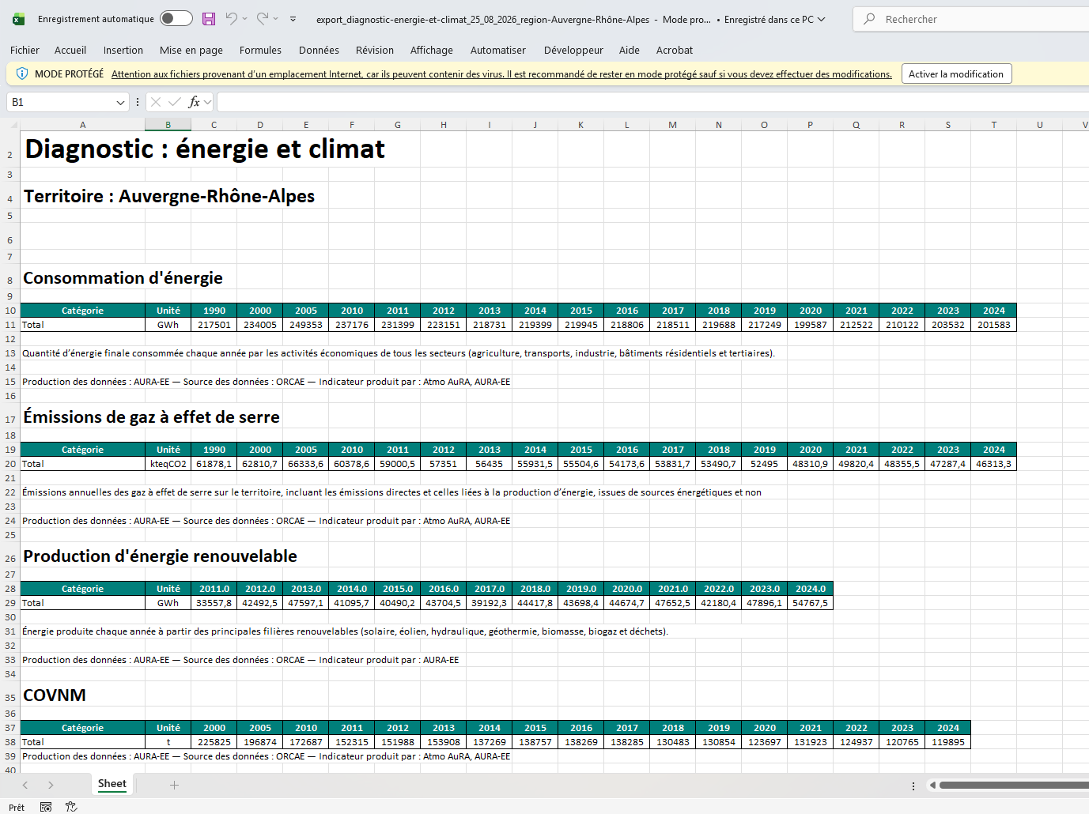This screenshot has width=1089, height=814.
Task: Click the Name Box showing B1
Action: (x=60, y=102)
